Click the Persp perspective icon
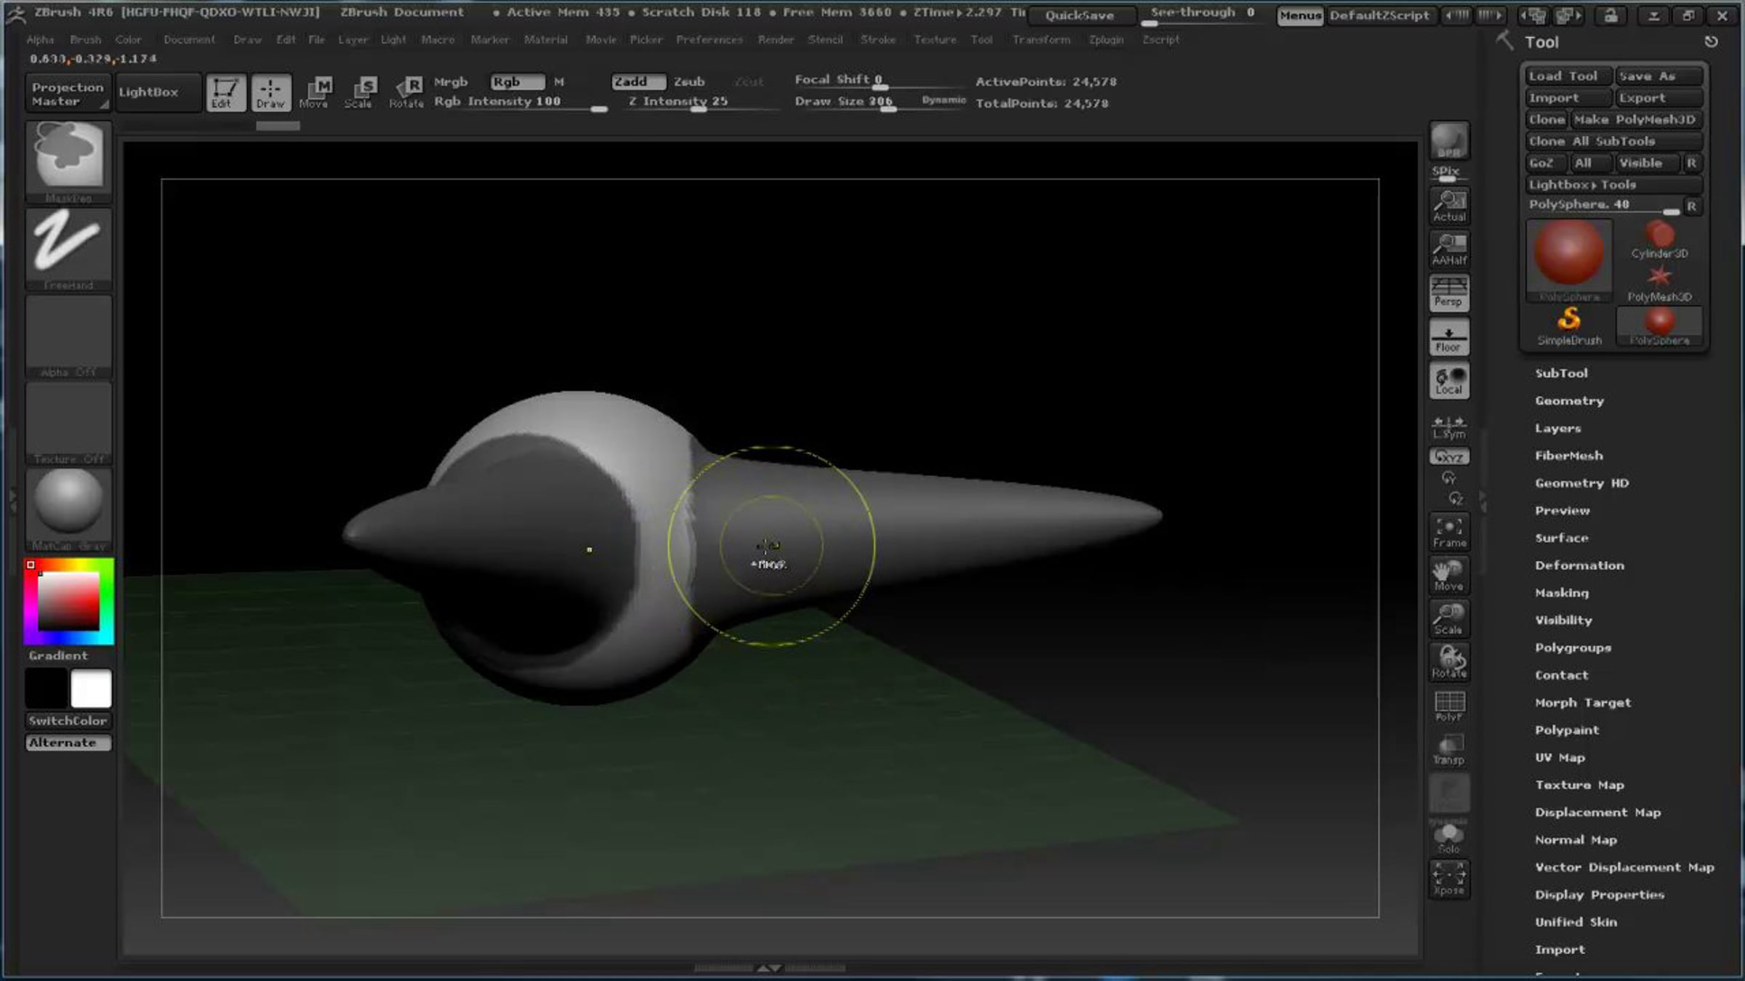This screenshot has width=1745, height=981. 1448,292
